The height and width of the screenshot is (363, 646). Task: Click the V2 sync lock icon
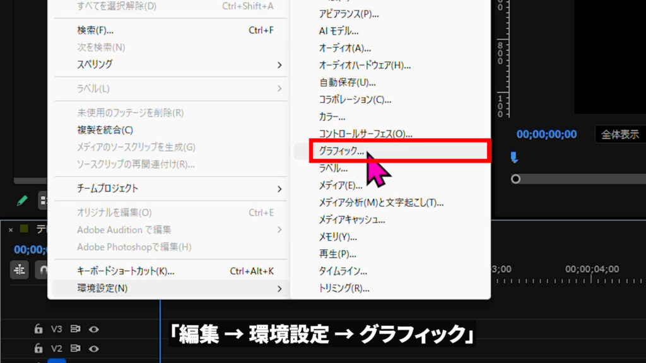point(75,349)
